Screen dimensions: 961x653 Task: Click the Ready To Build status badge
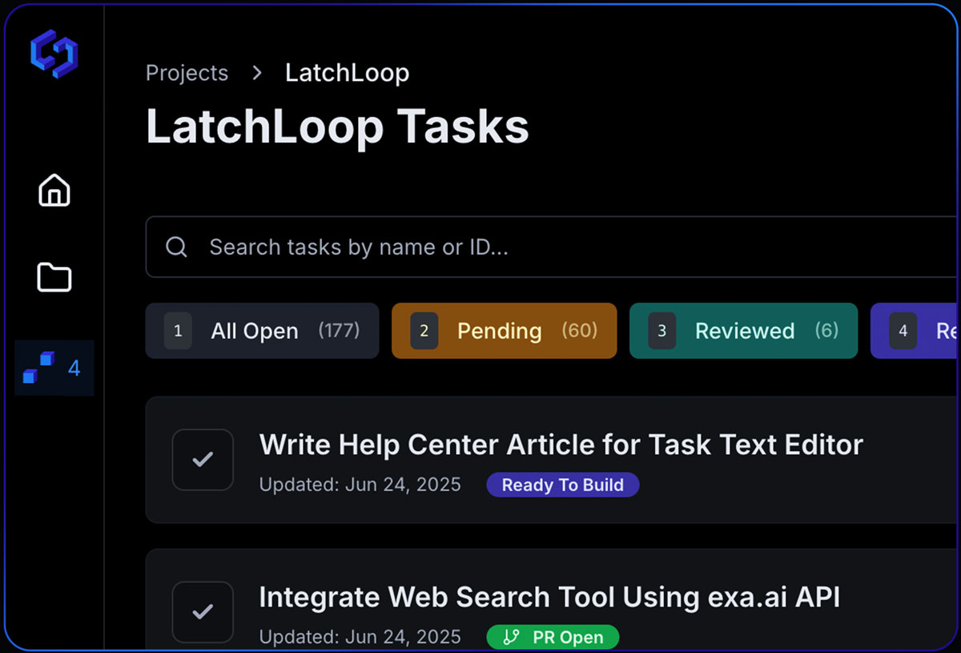(x=562, y=485)
